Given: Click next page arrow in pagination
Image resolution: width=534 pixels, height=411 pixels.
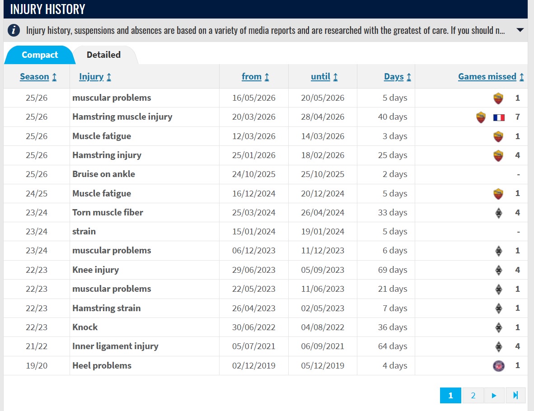Looking at the screenshot, I should point(494,395).
